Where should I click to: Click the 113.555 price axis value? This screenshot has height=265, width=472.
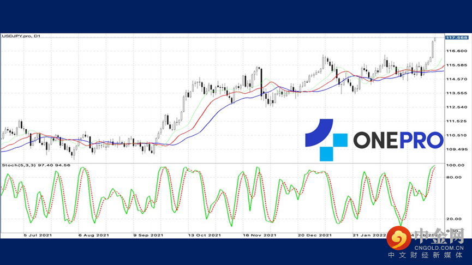tap(457, 93)
